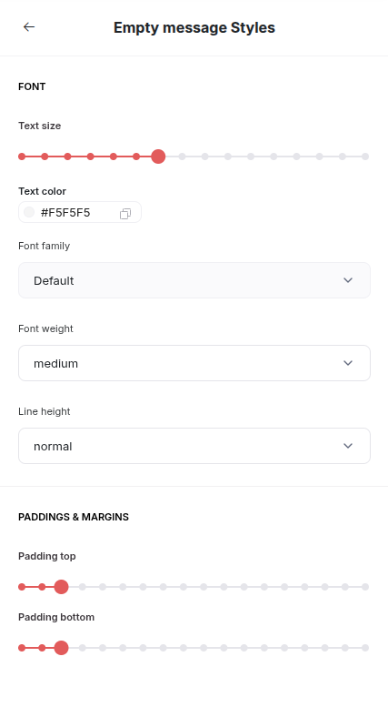Image resolution: width=388 pixels, height=707 pixels.
Task: Go back using the left arrow icon
Action: click(29, 27)
